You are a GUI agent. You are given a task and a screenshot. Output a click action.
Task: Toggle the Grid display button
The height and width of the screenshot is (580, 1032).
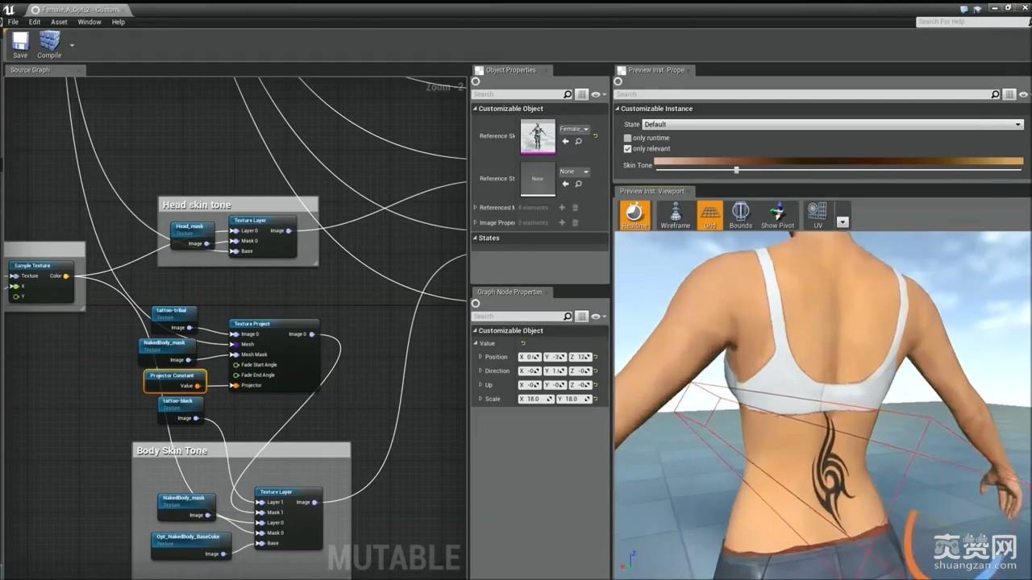point(709,214)
